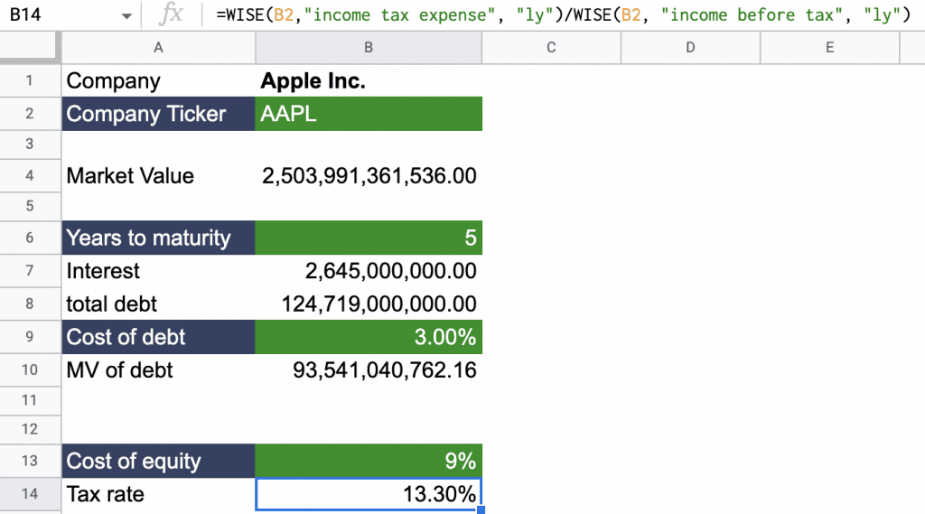Screen dimensions: 925x514
Task: Click the total debt value cell
Action: click(x=369, y=304)
